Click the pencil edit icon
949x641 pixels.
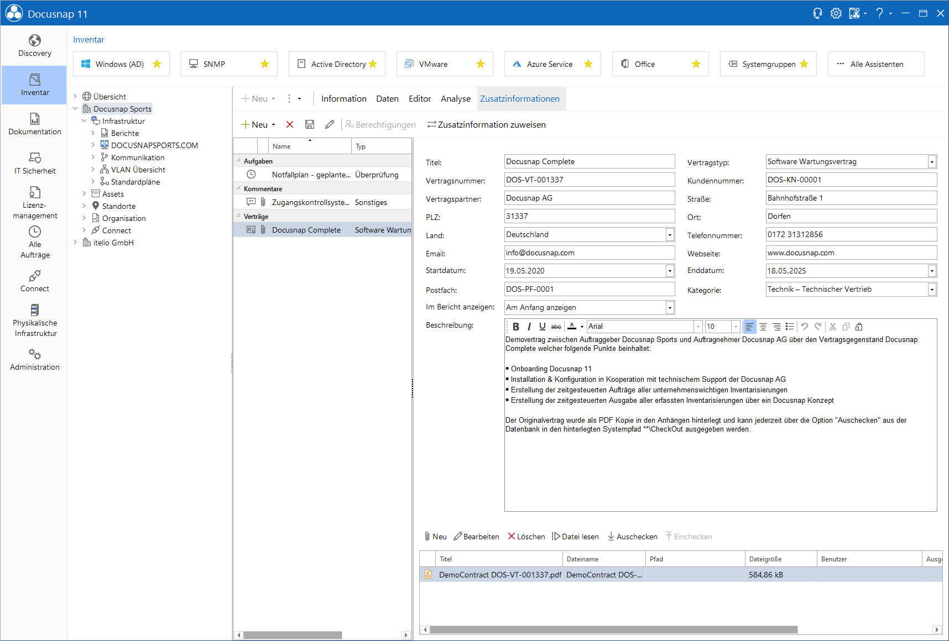coord(330,125)
